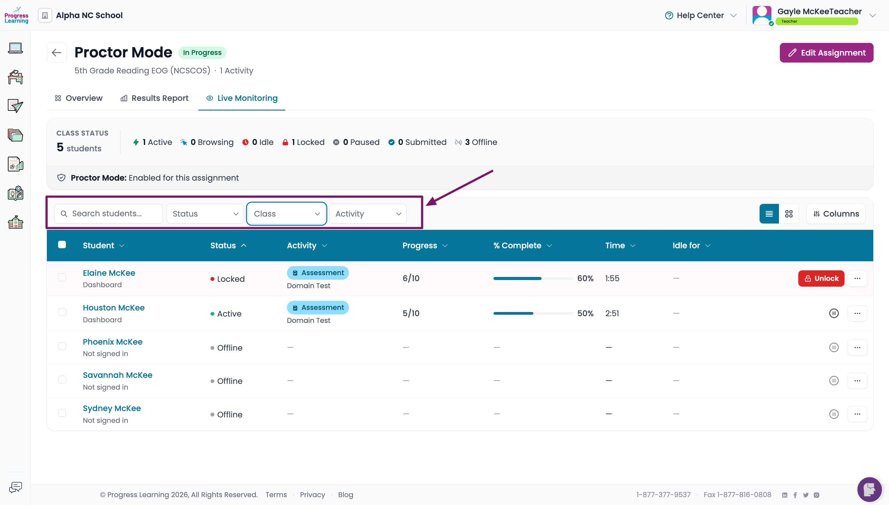Expand the Status filter dropdown

(205, 214)
